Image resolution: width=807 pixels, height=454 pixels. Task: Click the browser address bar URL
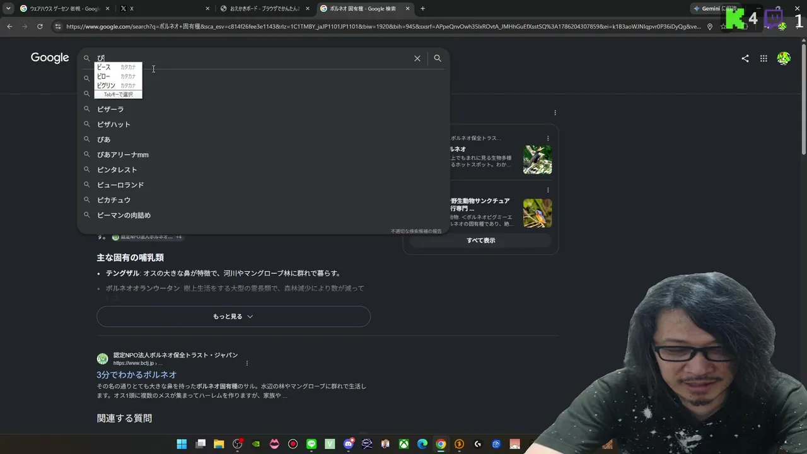coord(383,26)
